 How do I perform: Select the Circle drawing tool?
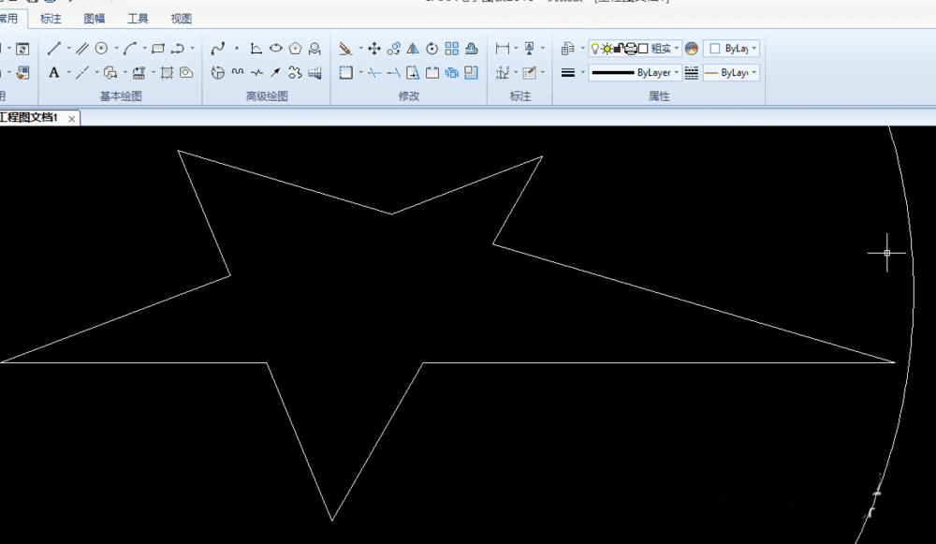101,49
